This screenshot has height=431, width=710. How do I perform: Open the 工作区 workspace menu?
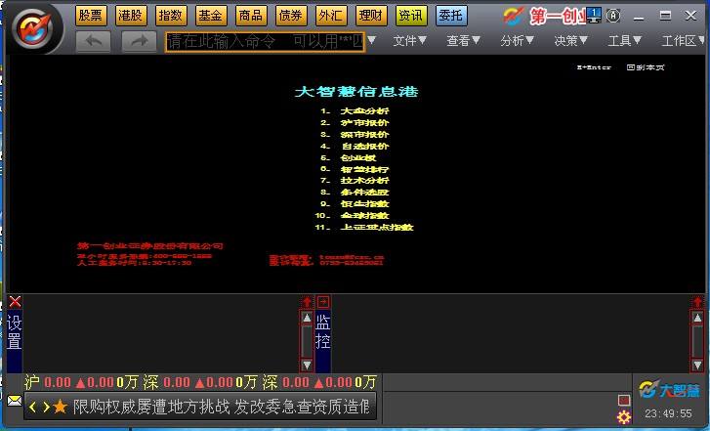coord(684,41)
